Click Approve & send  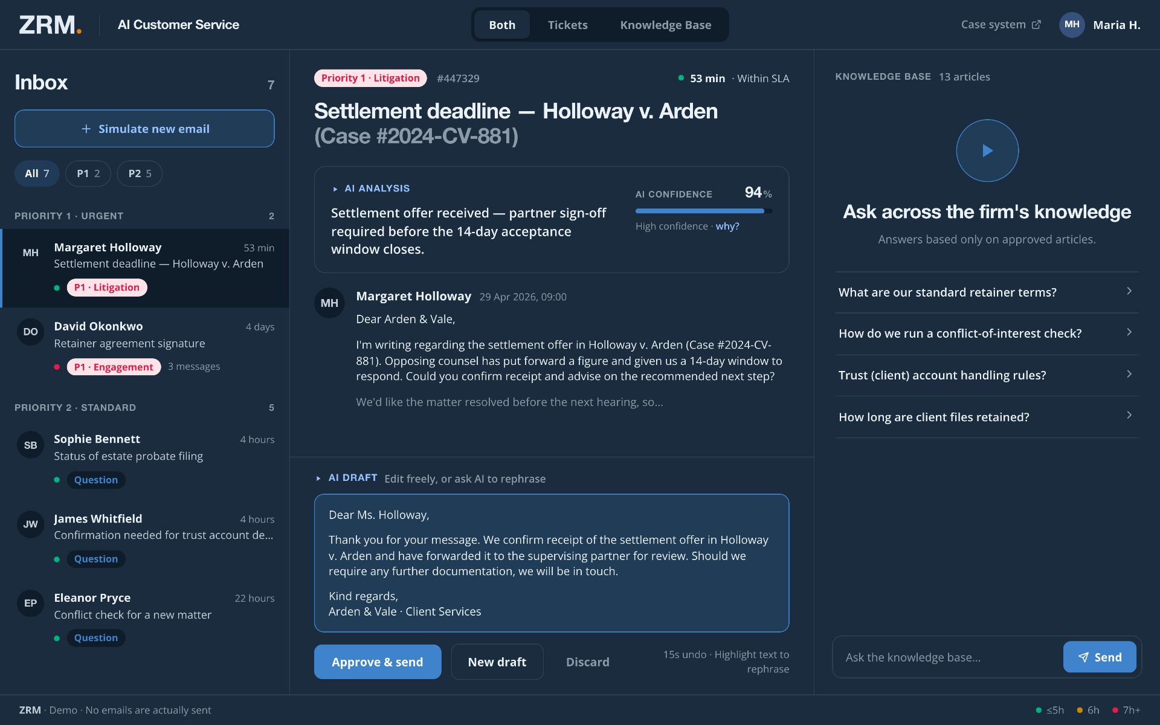[378, 662]
